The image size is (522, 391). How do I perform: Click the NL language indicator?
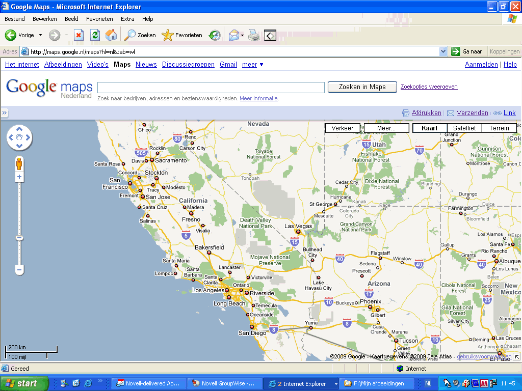coord(428,383)
